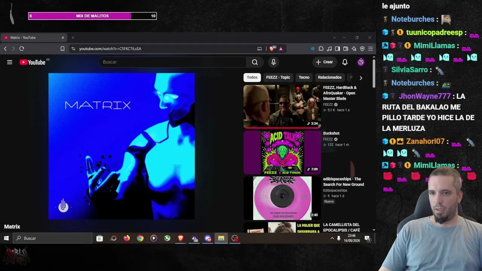Reload the page with the refresh icon

point(22,49)
